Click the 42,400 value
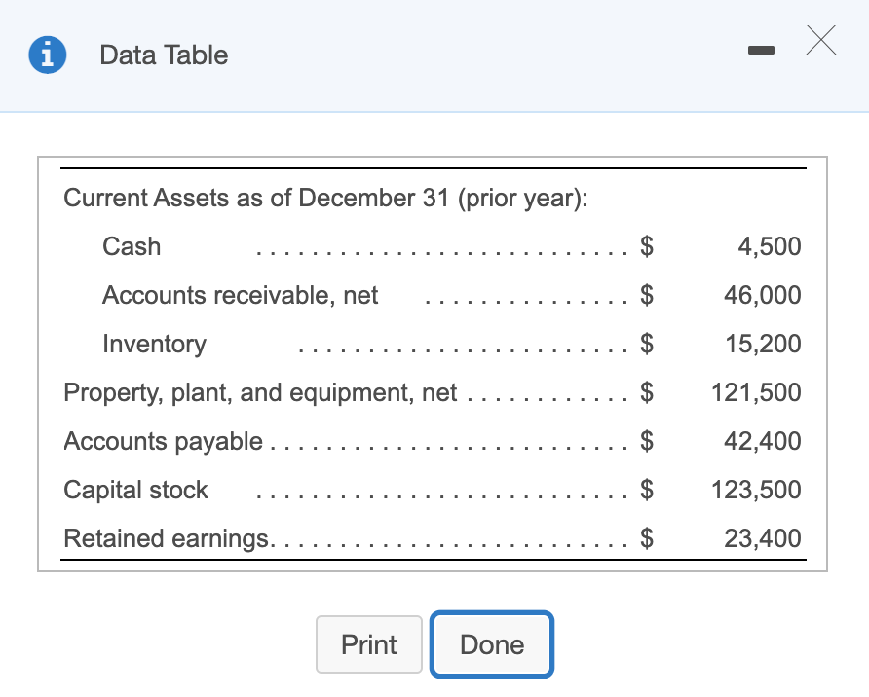Screen dimensions: 869x697 pos(763,441)
